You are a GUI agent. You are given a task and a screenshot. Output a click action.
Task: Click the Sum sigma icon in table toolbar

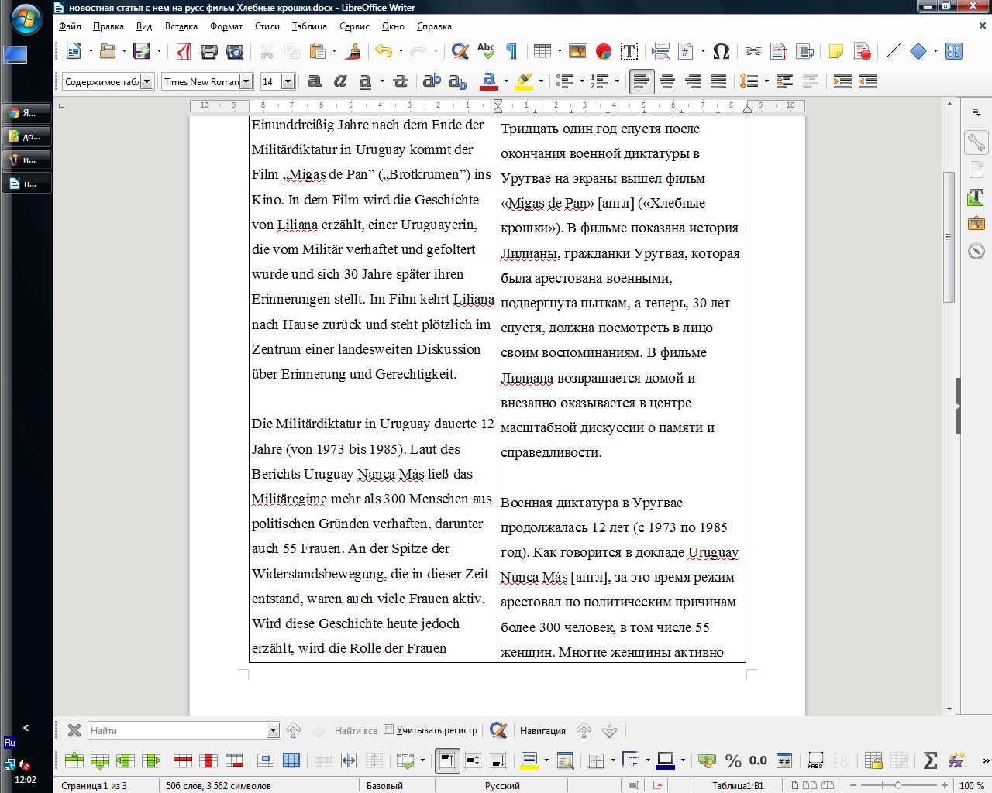point(930,760)
